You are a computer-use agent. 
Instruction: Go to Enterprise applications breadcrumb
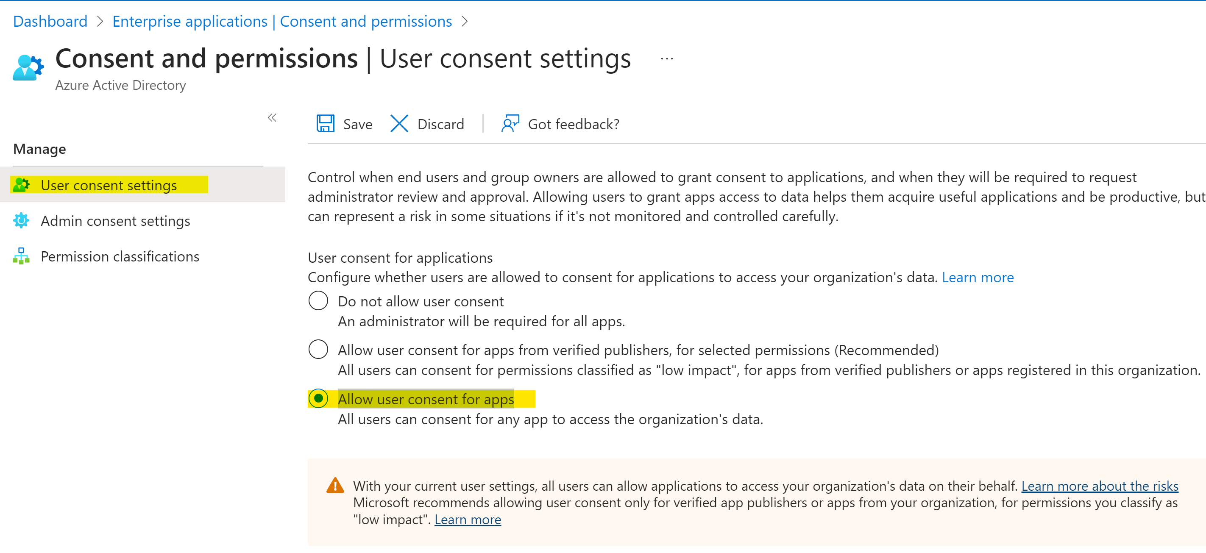click(x=282, y=22)
